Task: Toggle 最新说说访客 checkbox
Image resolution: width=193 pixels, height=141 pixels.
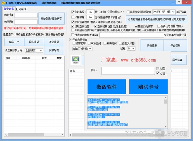Action: [136, 26]
